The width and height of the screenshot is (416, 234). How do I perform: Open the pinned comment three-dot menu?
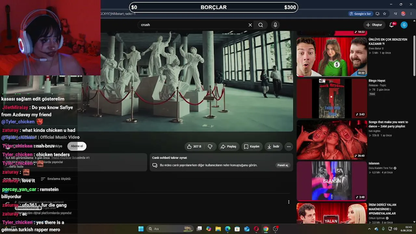coord(289,202)
